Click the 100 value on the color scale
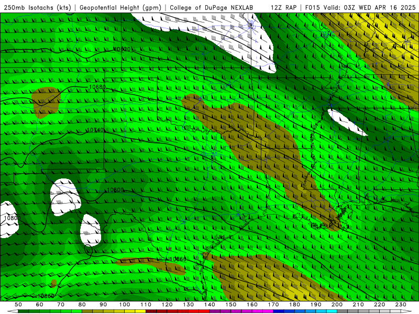The width and height of the screenshot is (419, 314). pyautogui.click(x=125, y=305)
